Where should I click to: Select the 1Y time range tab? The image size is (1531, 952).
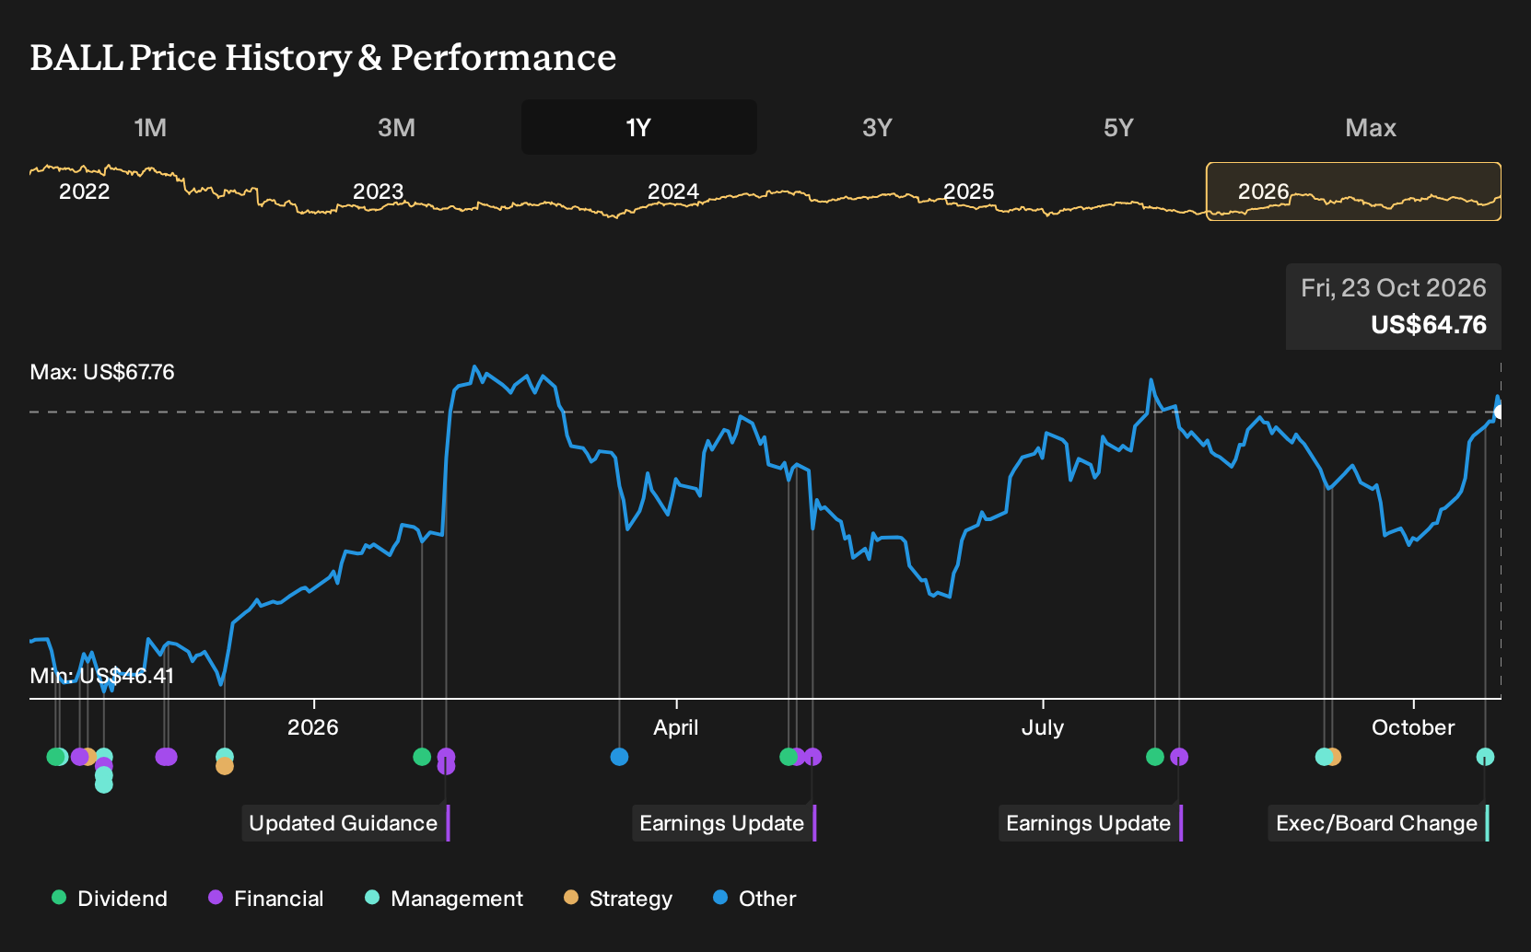[x=638, y=127]
